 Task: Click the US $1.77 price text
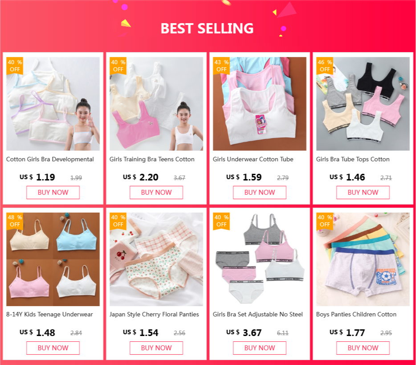347,332
